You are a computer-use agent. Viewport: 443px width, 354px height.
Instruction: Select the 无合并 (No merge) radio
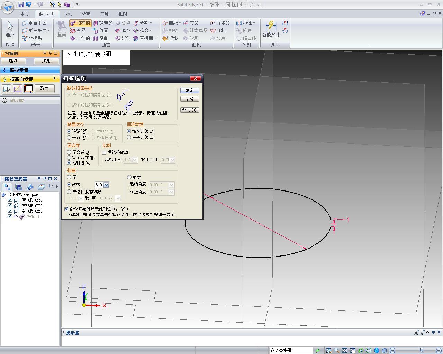coord(79,152)
